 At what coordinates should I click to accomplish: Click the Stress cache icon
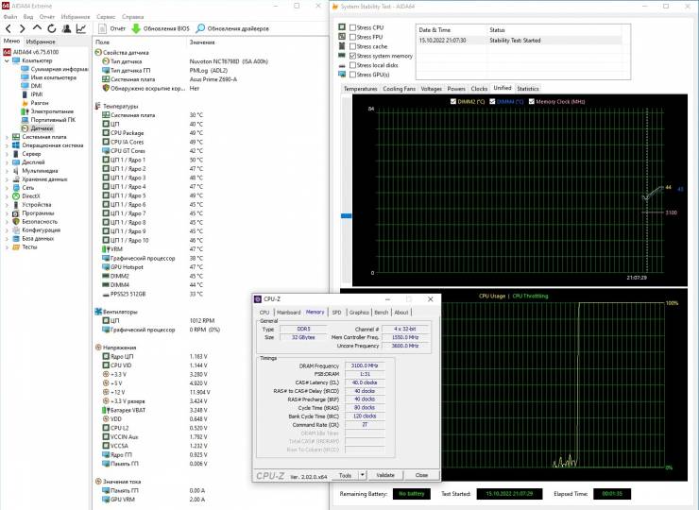coord(342,46)
